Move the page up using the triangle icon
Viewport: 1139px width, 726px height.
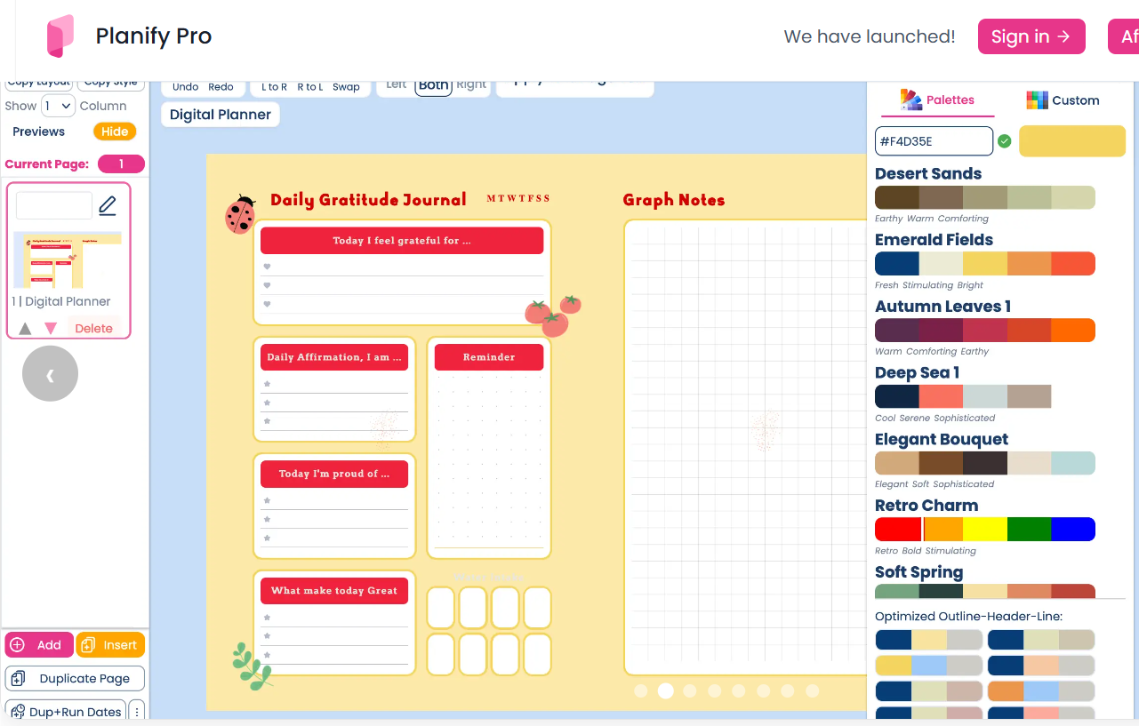[25, 327]
